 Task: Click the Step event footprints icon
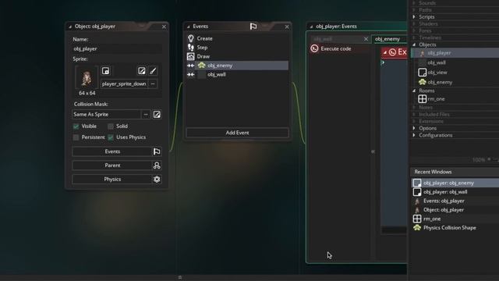190,48
